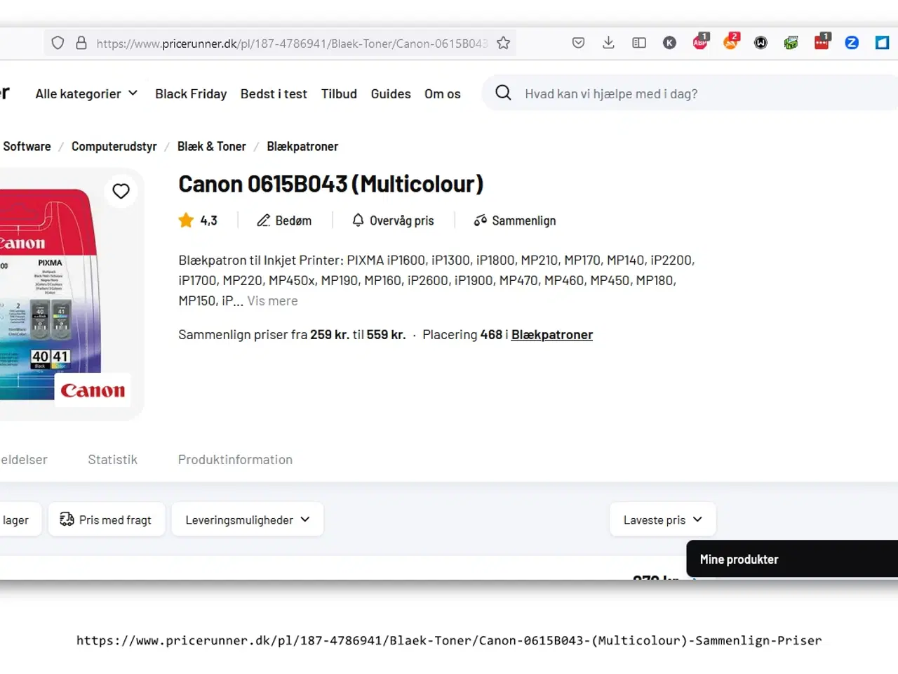Image resolution: width=898 pixels, height=674 pixels.
Task: Toggle the reader/sidebar view icon
Action: coord(639,43)
